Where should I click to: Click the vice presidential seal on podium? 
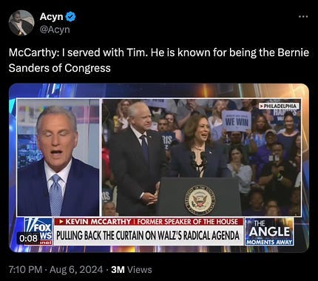(200, 200)
